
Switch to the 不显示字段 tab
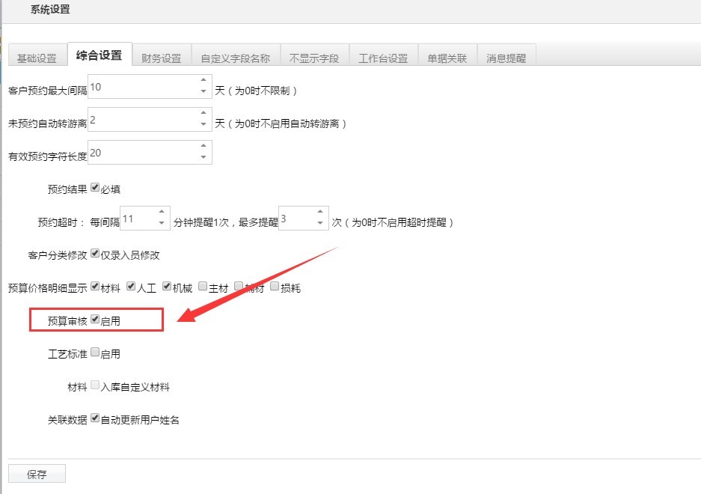(313, 55)
